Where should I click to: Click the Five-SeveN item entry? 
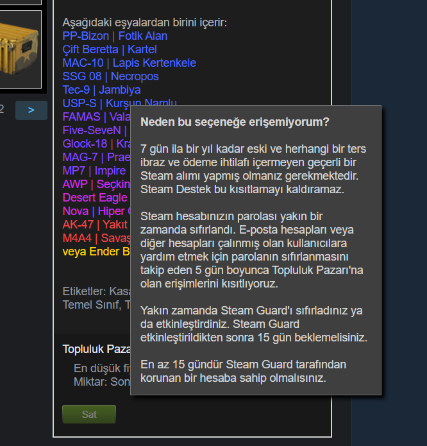tap(96, 130)
